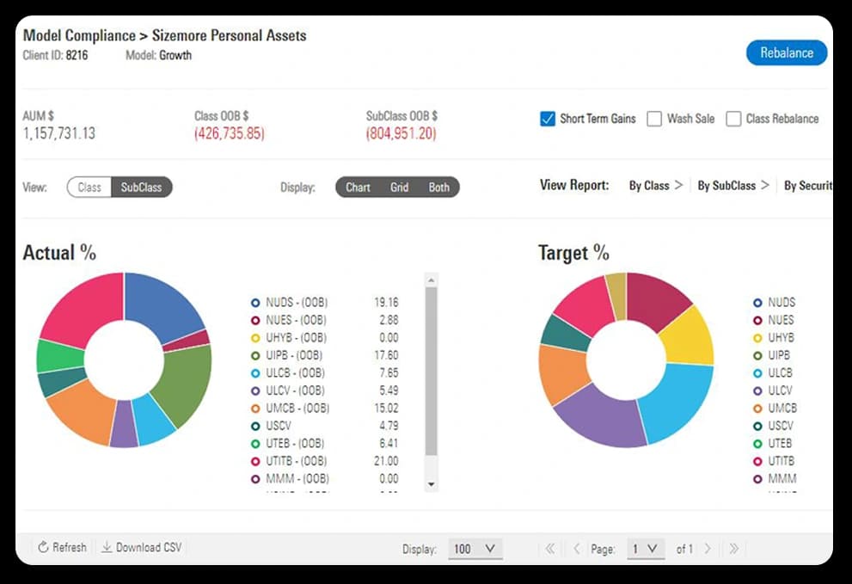Image resolution: width=852 pixels, height=584 pixels.
Task: Select the 21.00 value for UTITB
Action: click(x=386, y=461)
